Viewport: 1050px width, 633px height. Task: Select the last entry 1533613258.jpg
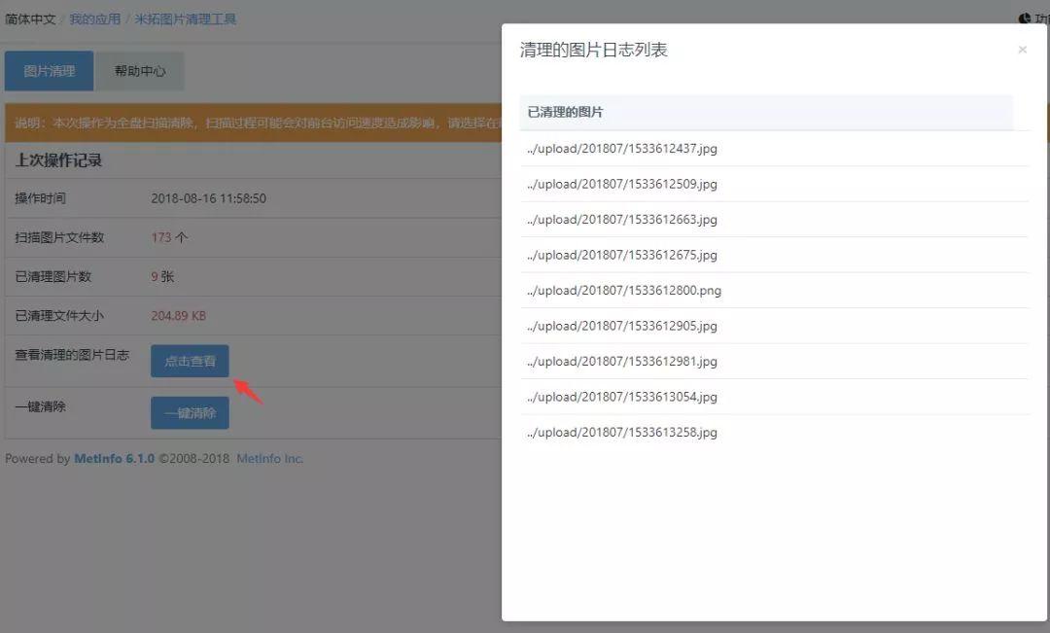(x=619, y=432)
